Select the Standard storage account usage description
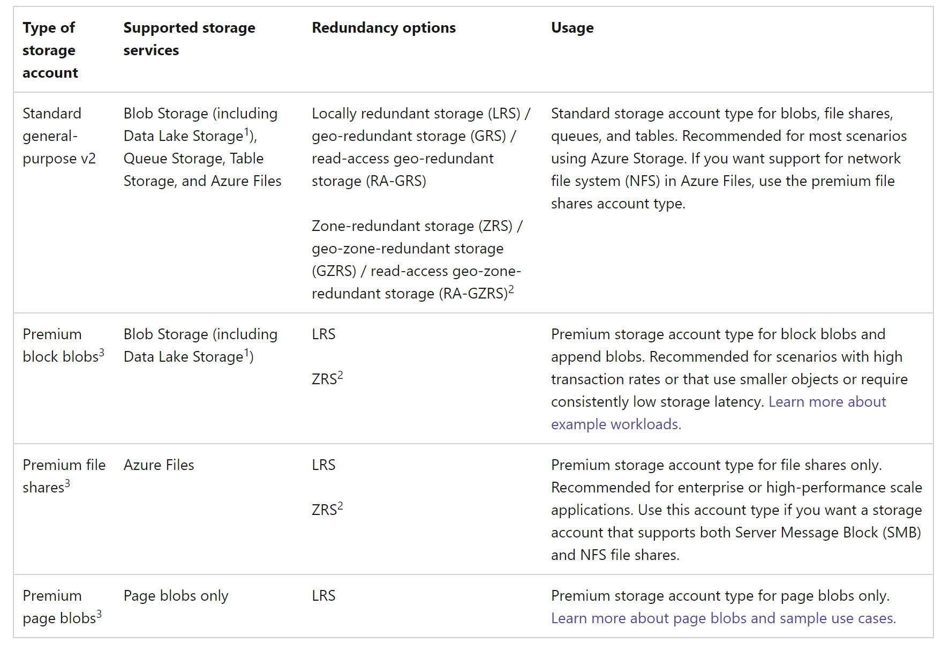Screen dimensions: 949x650 [729, 159]
